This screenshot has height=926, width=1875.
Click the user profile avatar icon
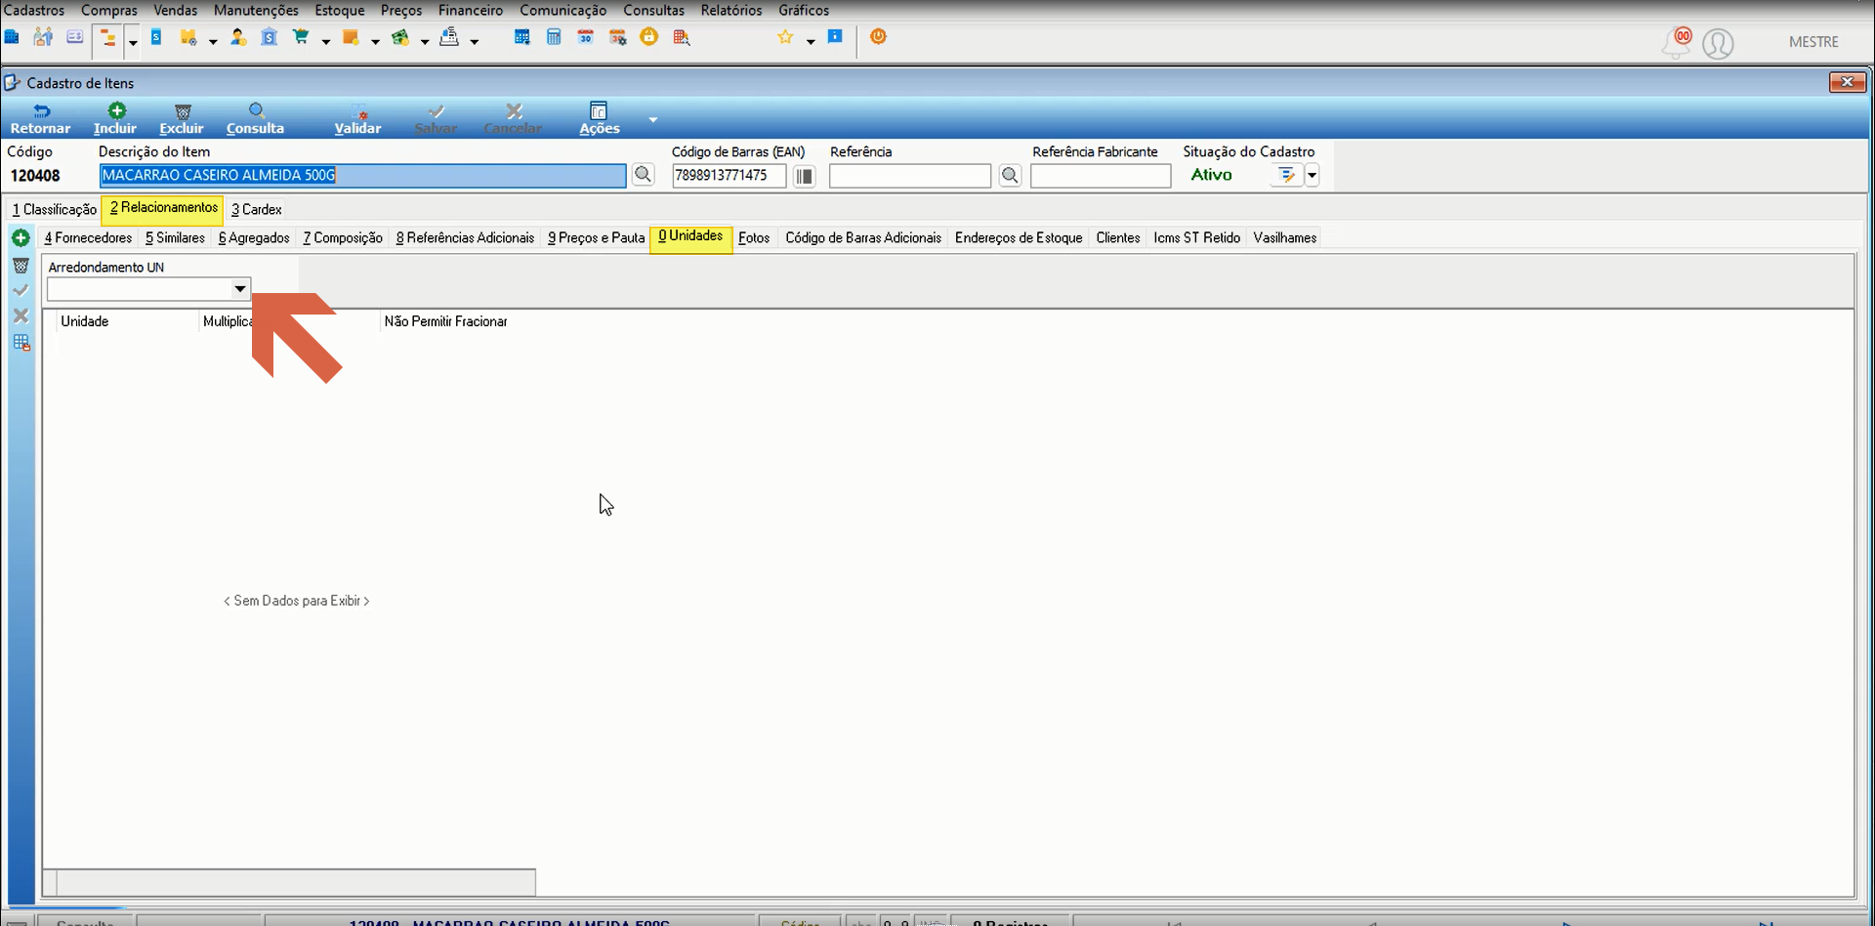tap(1718, 44)
